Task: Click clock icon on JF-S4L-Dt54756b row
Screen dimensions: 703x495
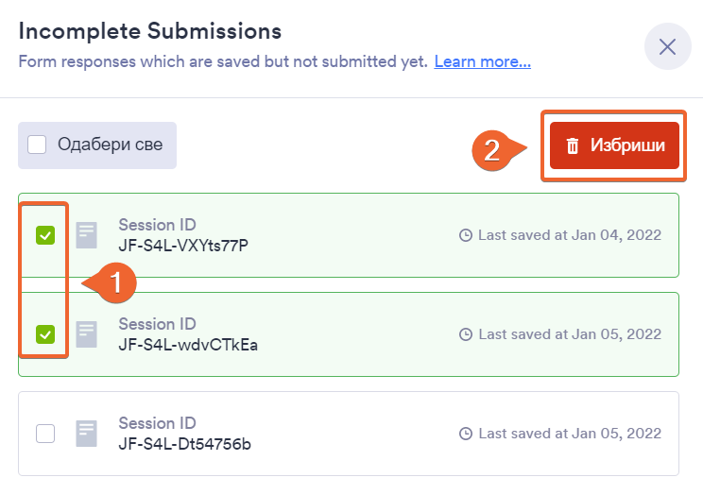Action: [465, 434]
